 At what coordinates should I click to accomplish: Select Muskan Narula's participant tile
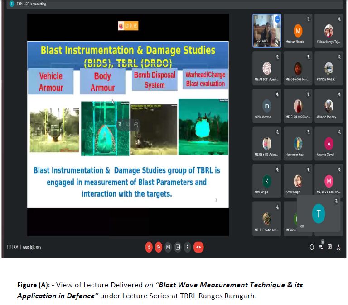(x=298, y=30)
